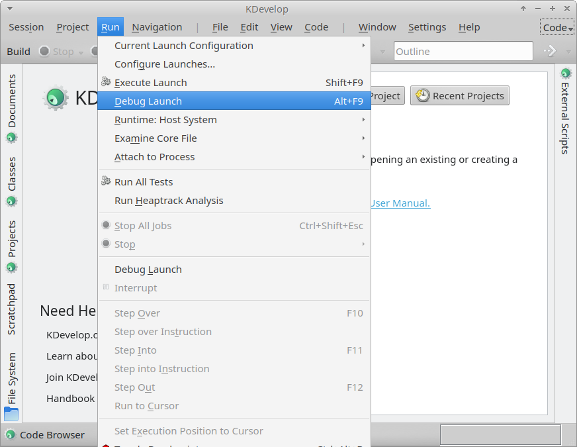Image resolution: width=577 pixels, height=447 pixels.
Task: Open the Session menu
Action: click(26, 27)
